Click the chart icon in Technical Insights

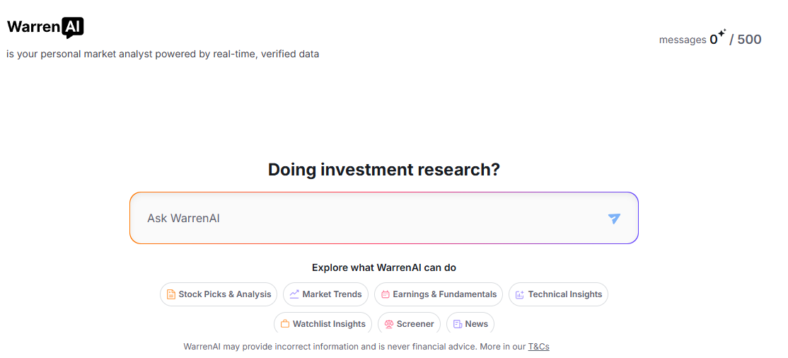pos(520,294)
